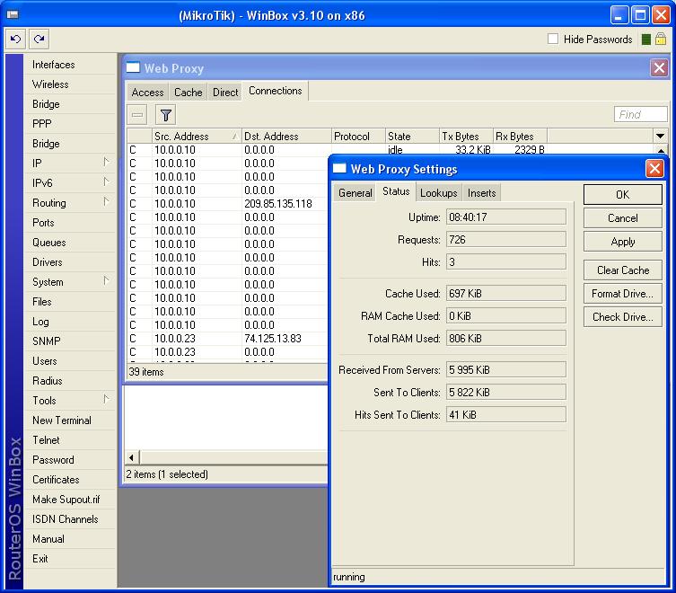Select the Status tab
The height and width of the screenshot is (593, 676).
396,191
